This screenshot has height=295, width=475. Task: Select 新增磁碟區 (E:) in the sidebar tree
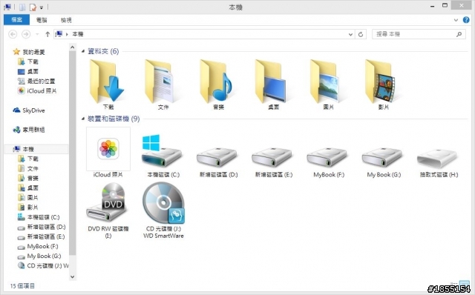pos(46,236)
